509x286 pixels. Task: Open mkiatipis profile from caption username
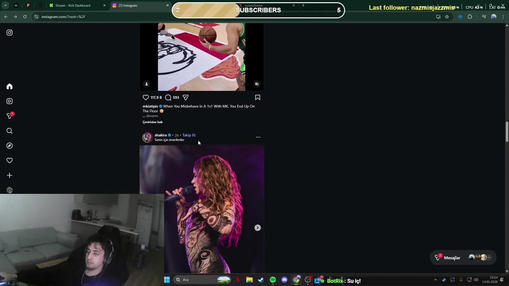tap(150, 106)
